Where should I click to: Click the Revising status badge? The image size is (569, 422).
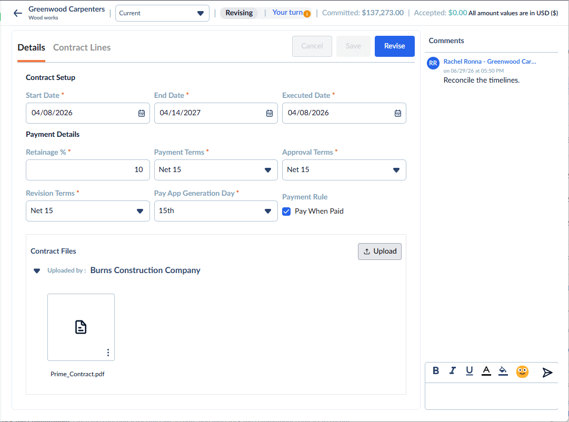[239, 13]
